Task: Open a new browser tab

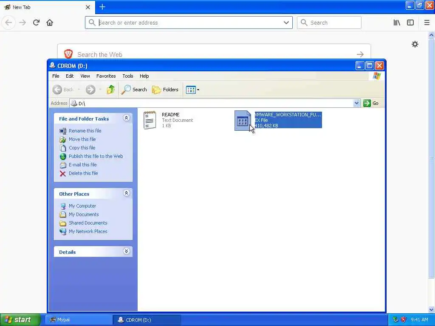Action: point(102,7)
